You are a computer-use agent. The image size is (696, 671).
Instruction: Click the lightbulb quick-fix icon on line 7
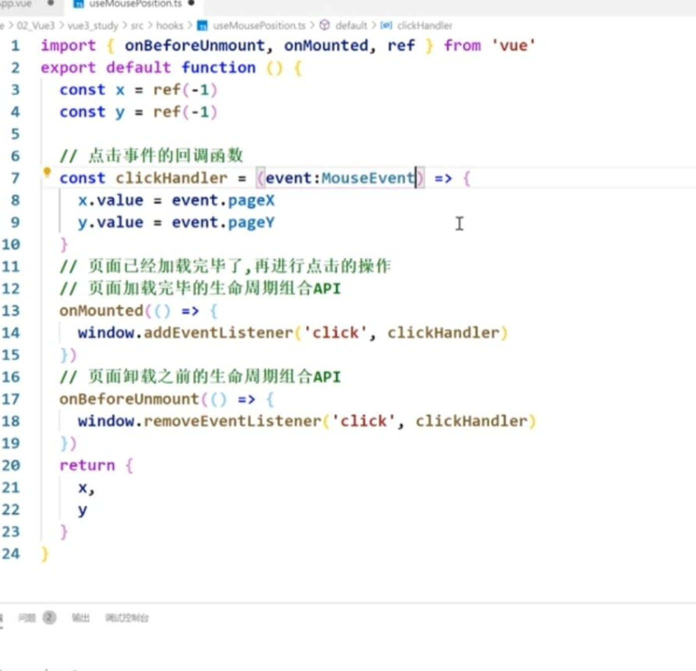click(47, 173)
